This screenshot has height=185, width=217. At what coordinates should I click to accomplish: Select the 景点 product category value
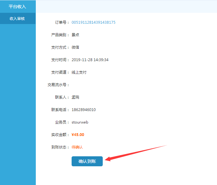click(75, 35)
